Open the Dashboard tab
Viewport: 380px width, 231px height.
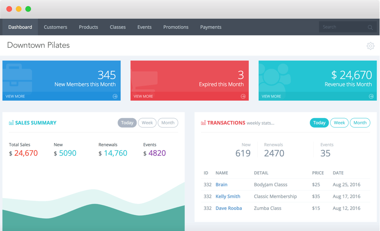pyautogui.click(x=20, y=27)
